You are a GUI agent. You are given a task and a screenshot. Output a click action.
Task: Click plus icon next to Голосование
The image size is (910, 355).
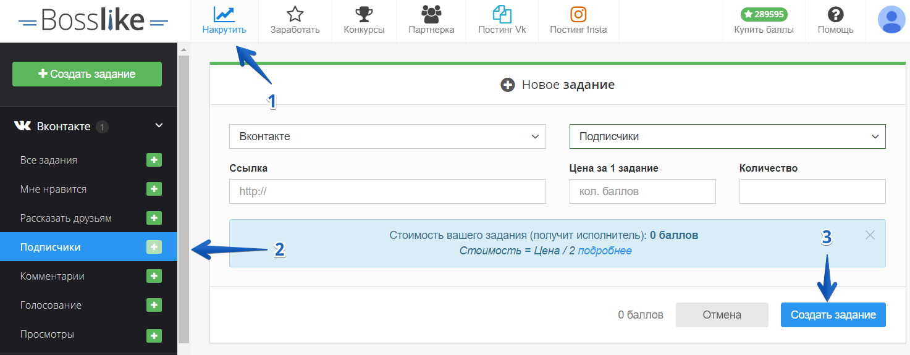(154, 305)
